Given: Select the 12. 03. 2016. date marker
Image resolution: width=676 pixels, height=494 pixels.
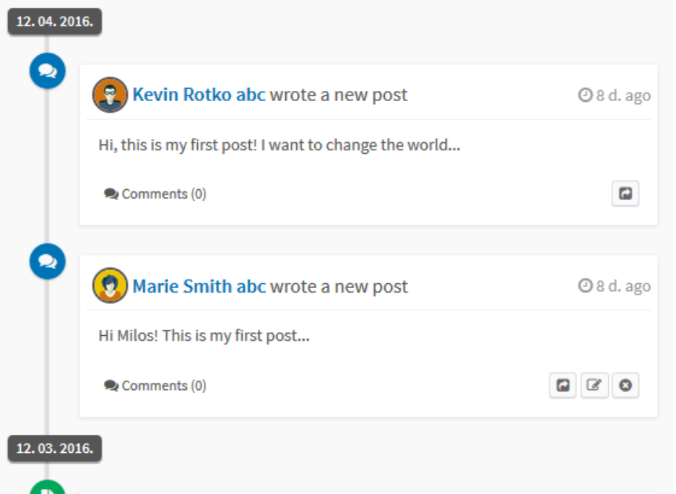Looking at the screenshot, I should pyautogui.click(x=55, y=448).
